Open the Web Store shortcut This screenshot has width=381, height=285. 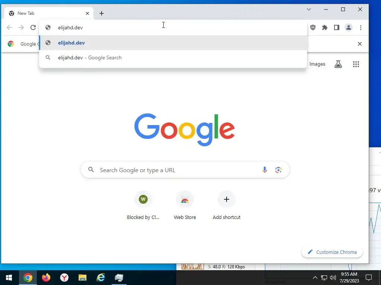point(185,206)
